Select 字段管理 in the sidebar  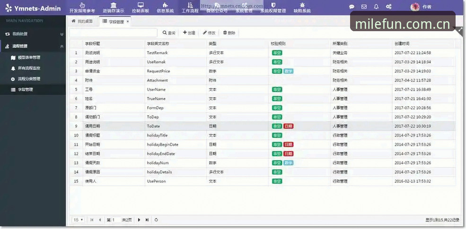[x=33, y=90]
